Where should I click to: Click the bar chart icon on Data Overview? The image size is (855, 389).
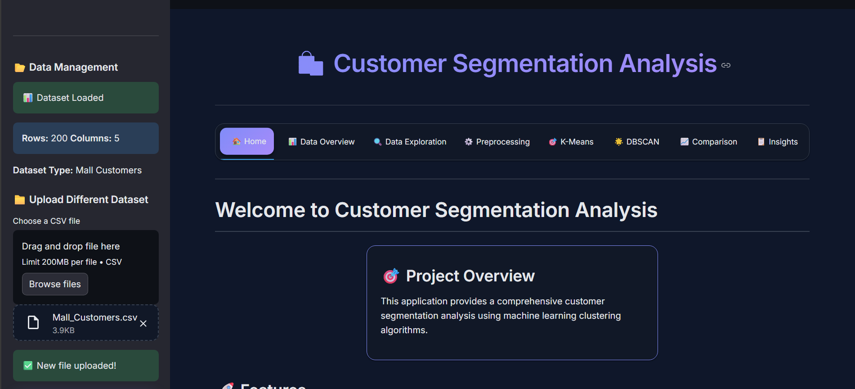[292, 142]
